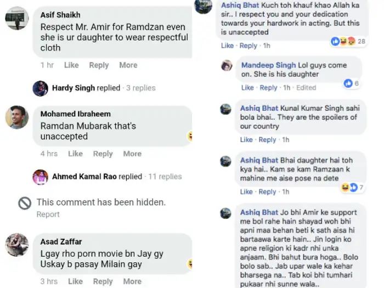Screen dimensions: 384x288
Task: Like Mohamed Ibraheem's comment
Action: click(x=75, y=154)
